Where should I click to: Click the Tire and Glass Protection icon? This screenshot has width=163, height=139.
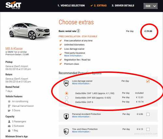tap(66, 131)
